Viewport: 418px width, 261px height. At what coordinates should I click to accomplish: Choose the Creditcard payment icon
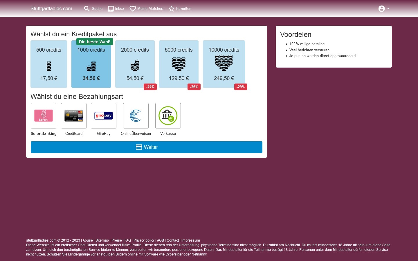pos(74,116)
